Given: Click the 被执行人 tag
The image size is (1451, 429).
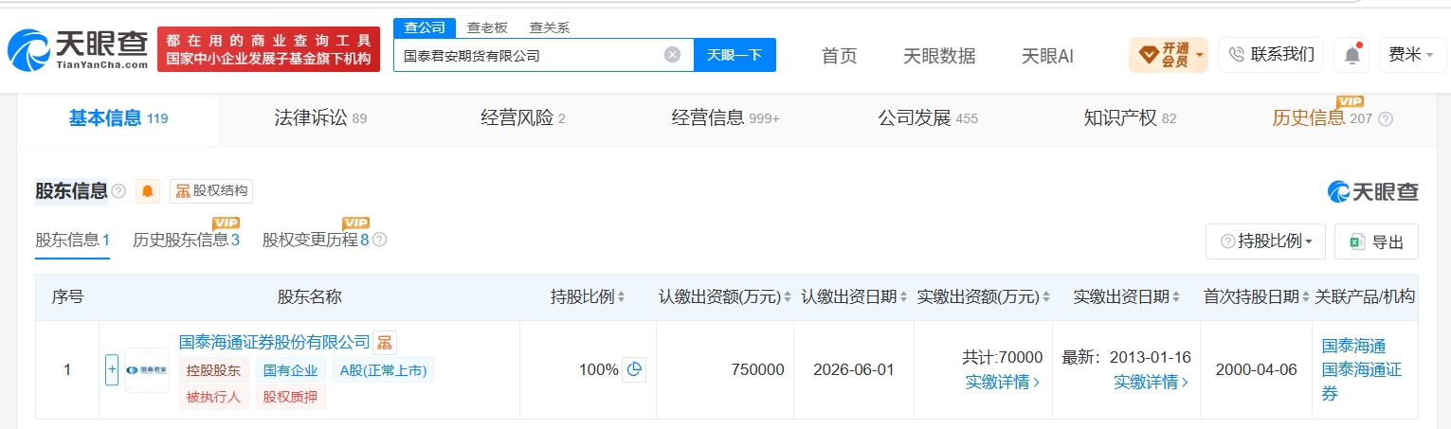Looking at the screenshot, I should (x=214, y=397).
